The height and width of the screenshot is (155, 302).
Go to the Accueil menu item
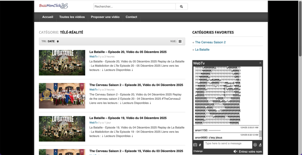(47, 17)
